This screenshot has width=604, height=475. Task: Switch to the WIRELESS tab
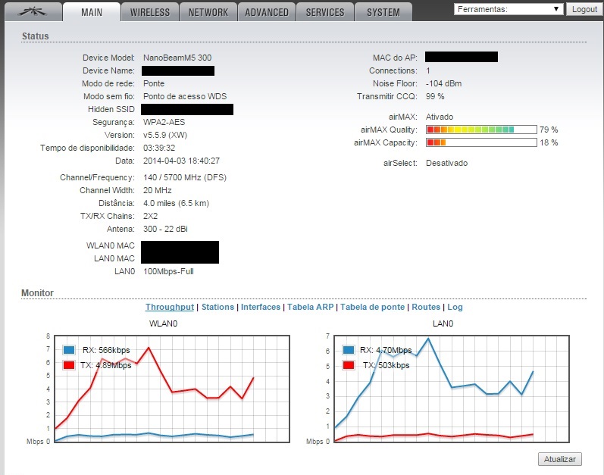pos(150,12)
